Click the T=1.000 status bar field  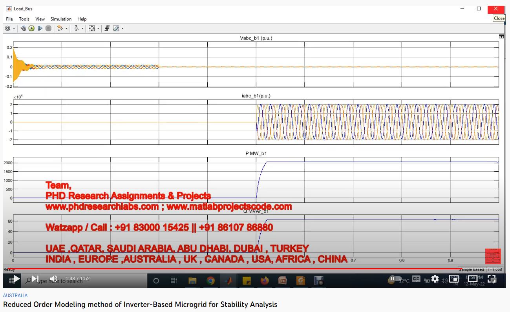495,270
